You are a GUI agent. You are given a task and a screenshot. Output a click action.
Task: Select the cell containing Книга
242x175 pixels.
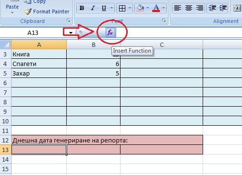pyautogui.click(x=39, y=54)
